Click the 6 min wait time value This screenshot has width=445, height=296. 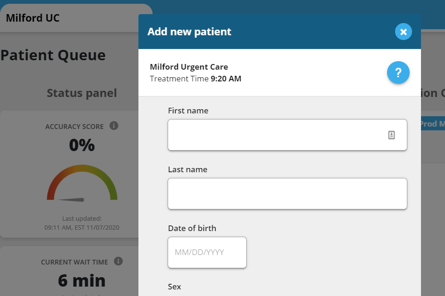click(x=82, y=280)
